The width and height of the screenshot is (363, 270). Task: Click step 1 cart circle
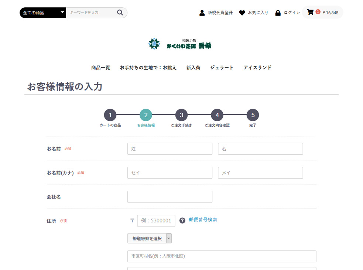click(x=110, y=115)
